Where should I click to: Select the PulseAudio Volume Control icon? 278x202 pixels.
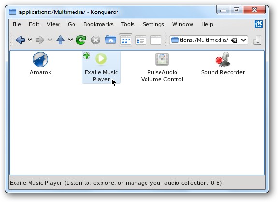162,59
